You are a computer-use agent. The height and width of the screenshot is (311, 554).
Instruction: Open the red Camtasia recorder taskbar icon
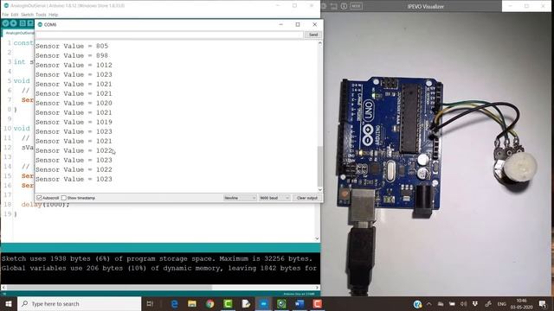[318, 303]
